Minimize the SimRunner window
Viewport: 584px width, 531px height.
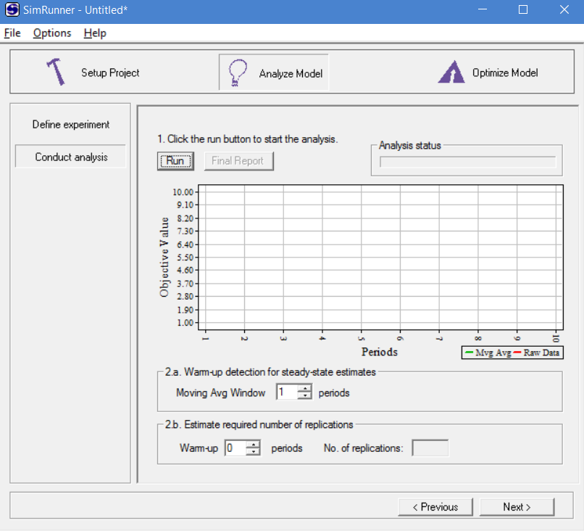pyautogui.click(x=483, y=9)
